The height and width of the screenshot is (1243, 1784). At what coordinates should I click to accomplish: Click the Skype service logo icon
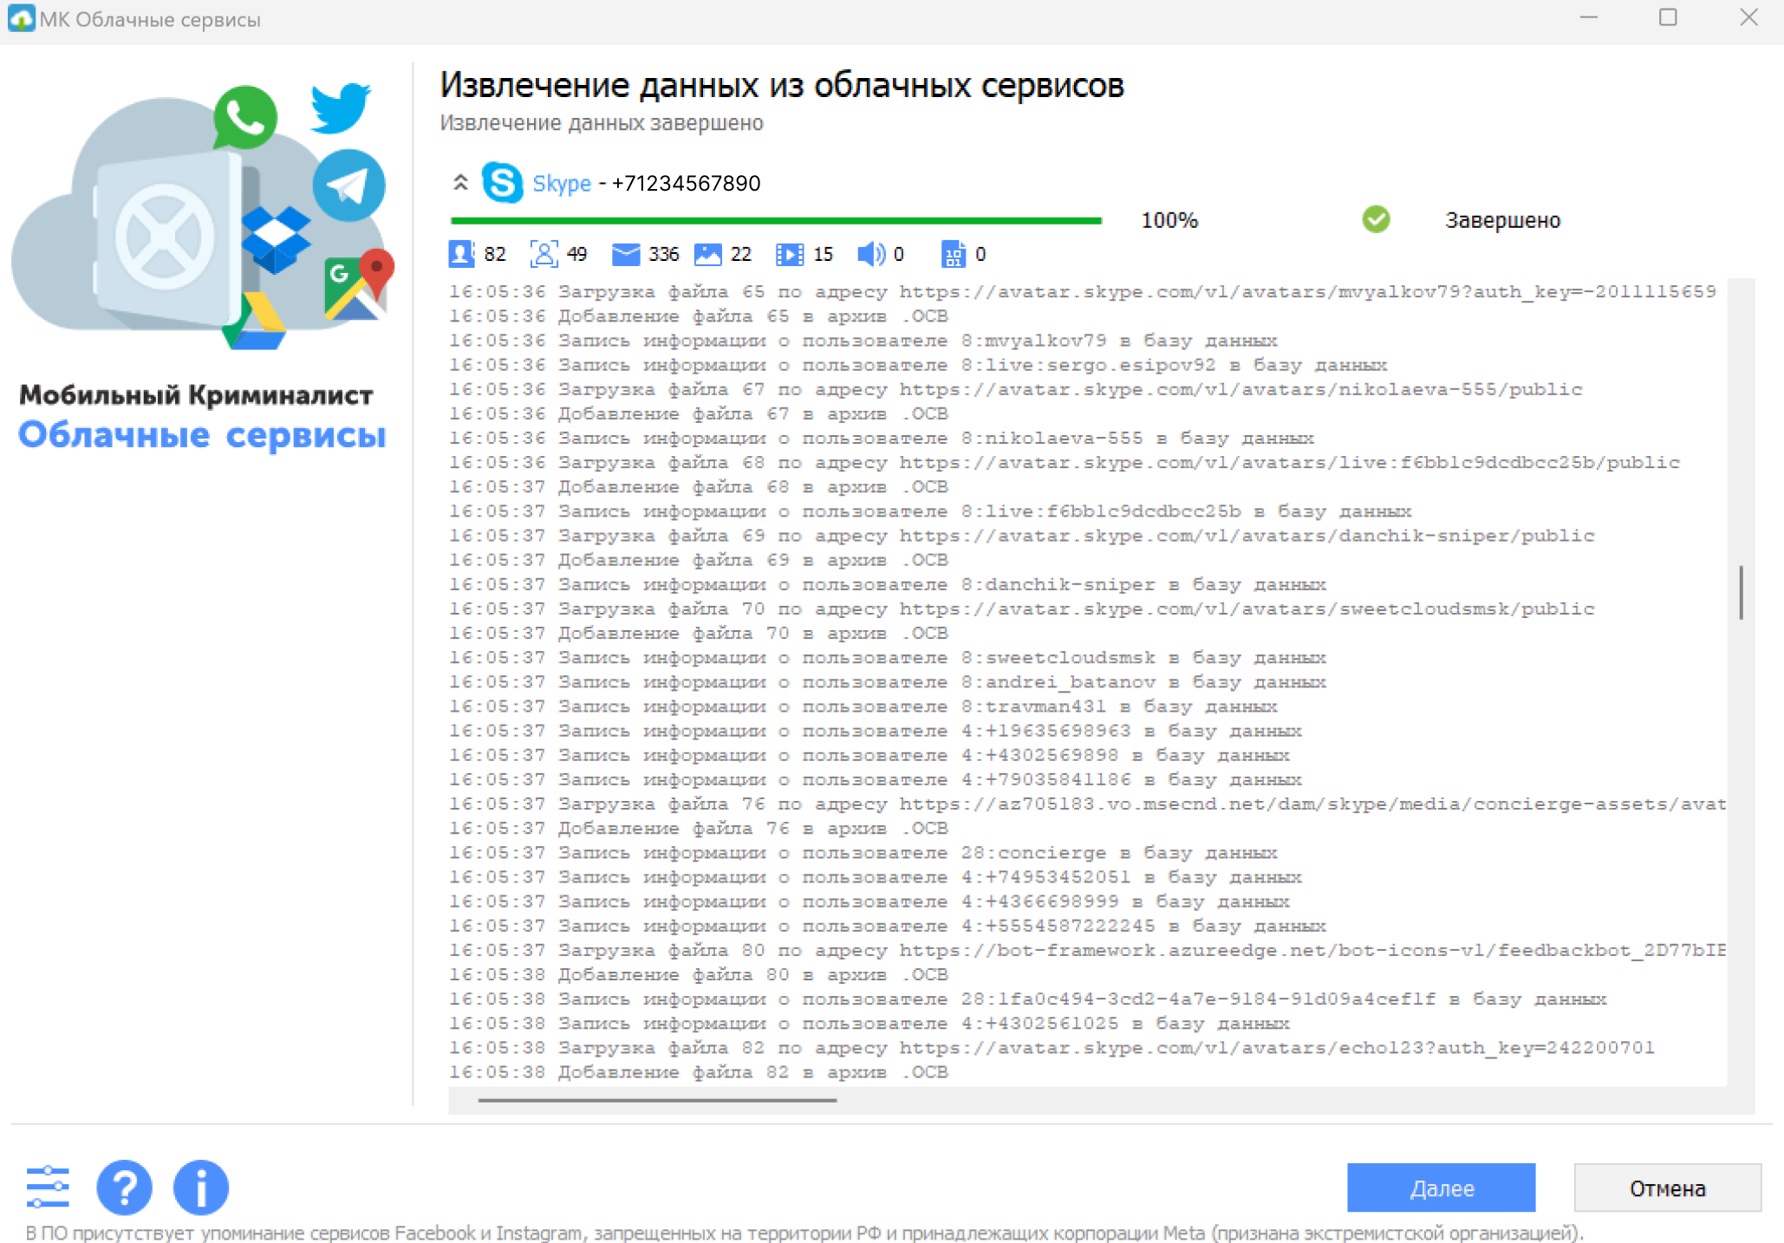click(x=502, y=183)
